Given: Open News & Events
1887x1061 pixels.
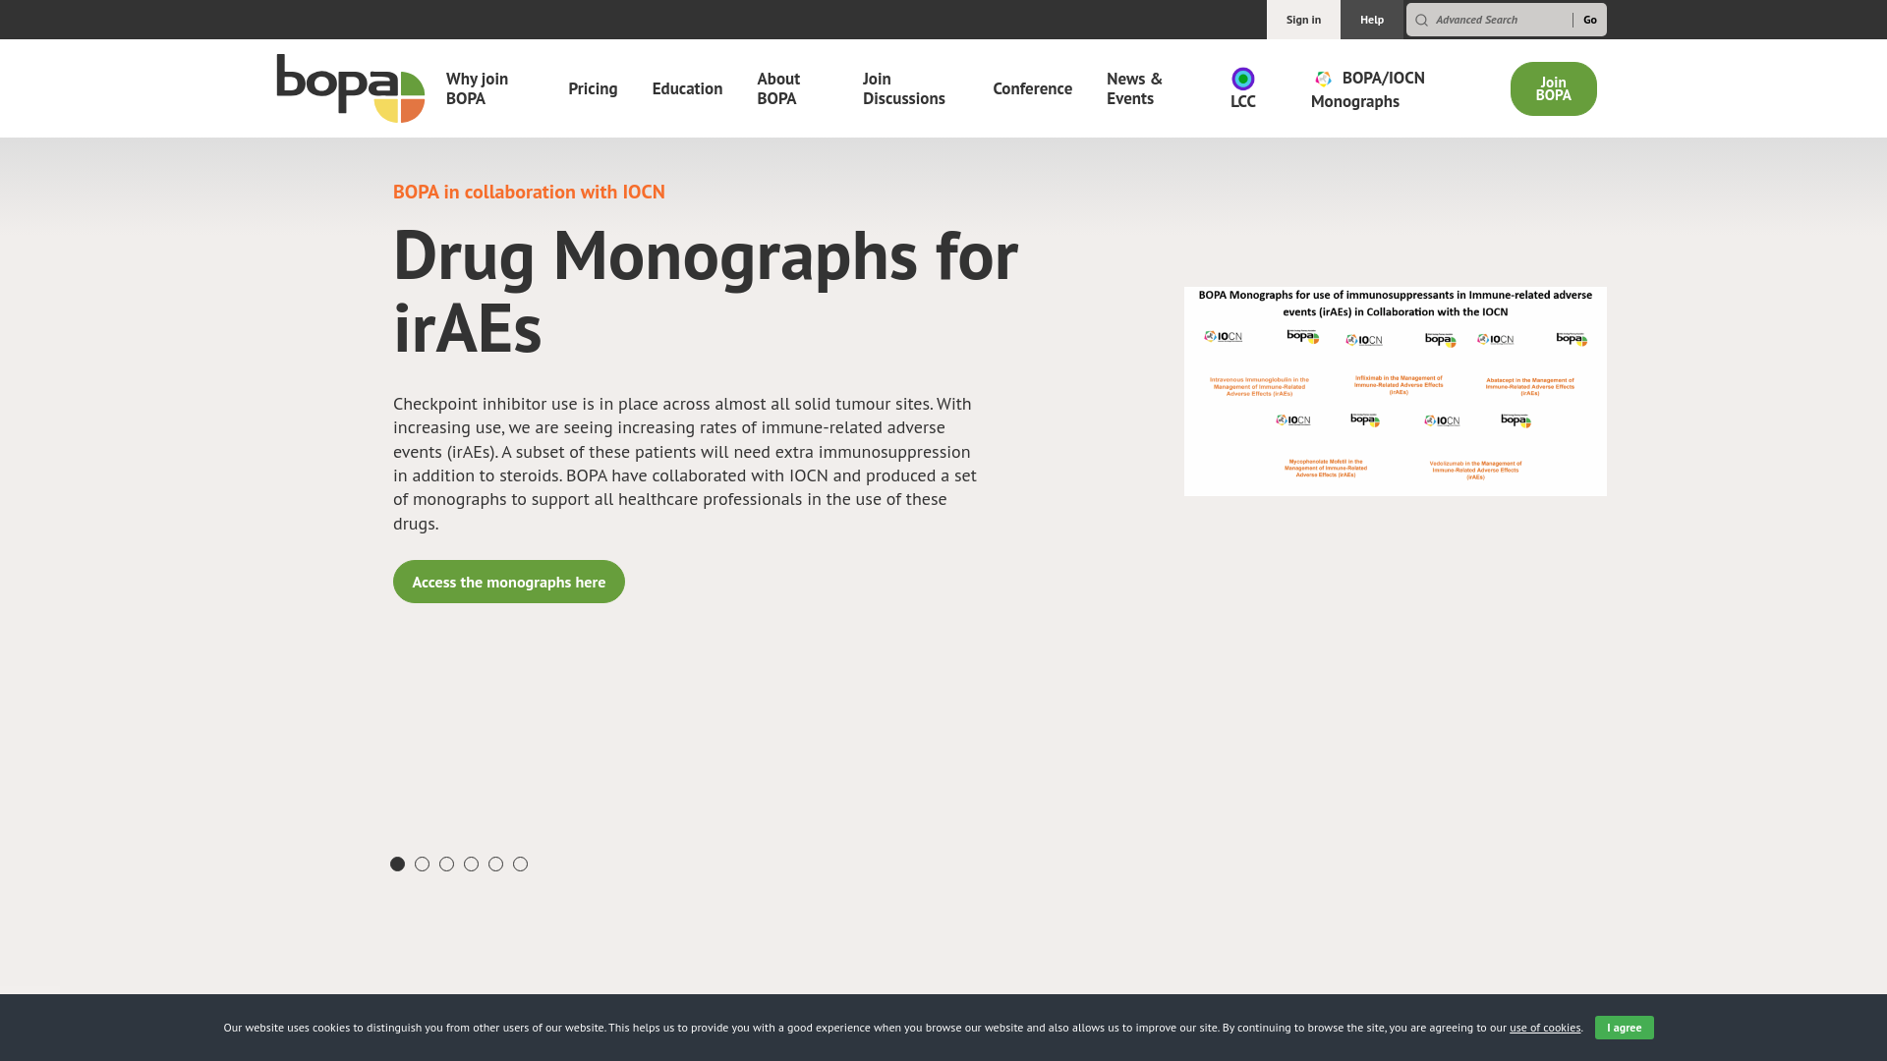Looking at the screenshot, I should (1134, 88).
